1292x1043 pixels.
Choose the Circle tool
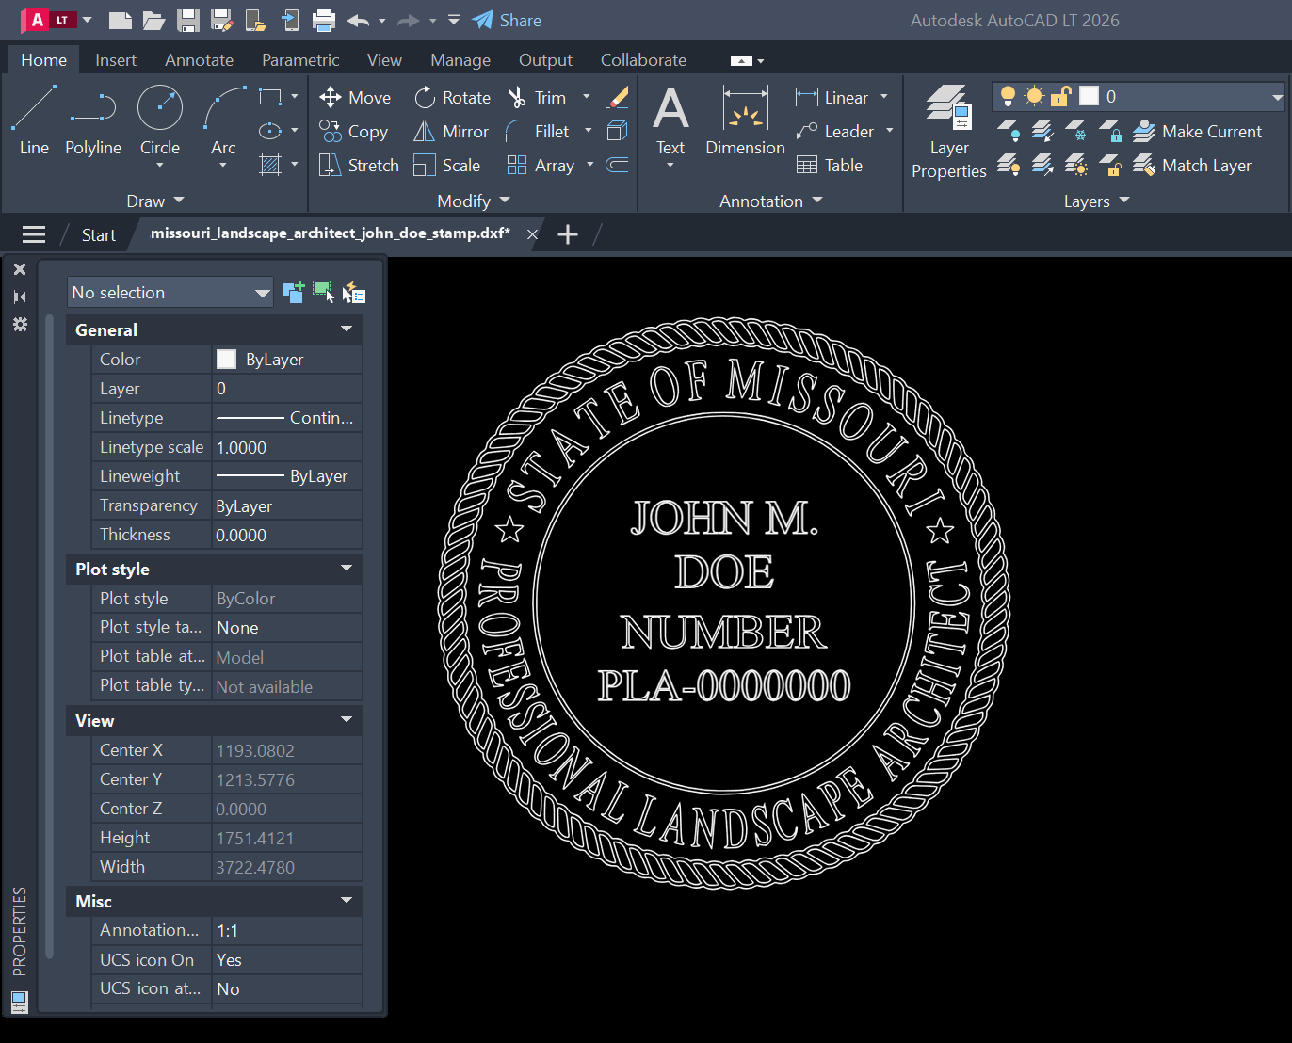coord(160,120)
